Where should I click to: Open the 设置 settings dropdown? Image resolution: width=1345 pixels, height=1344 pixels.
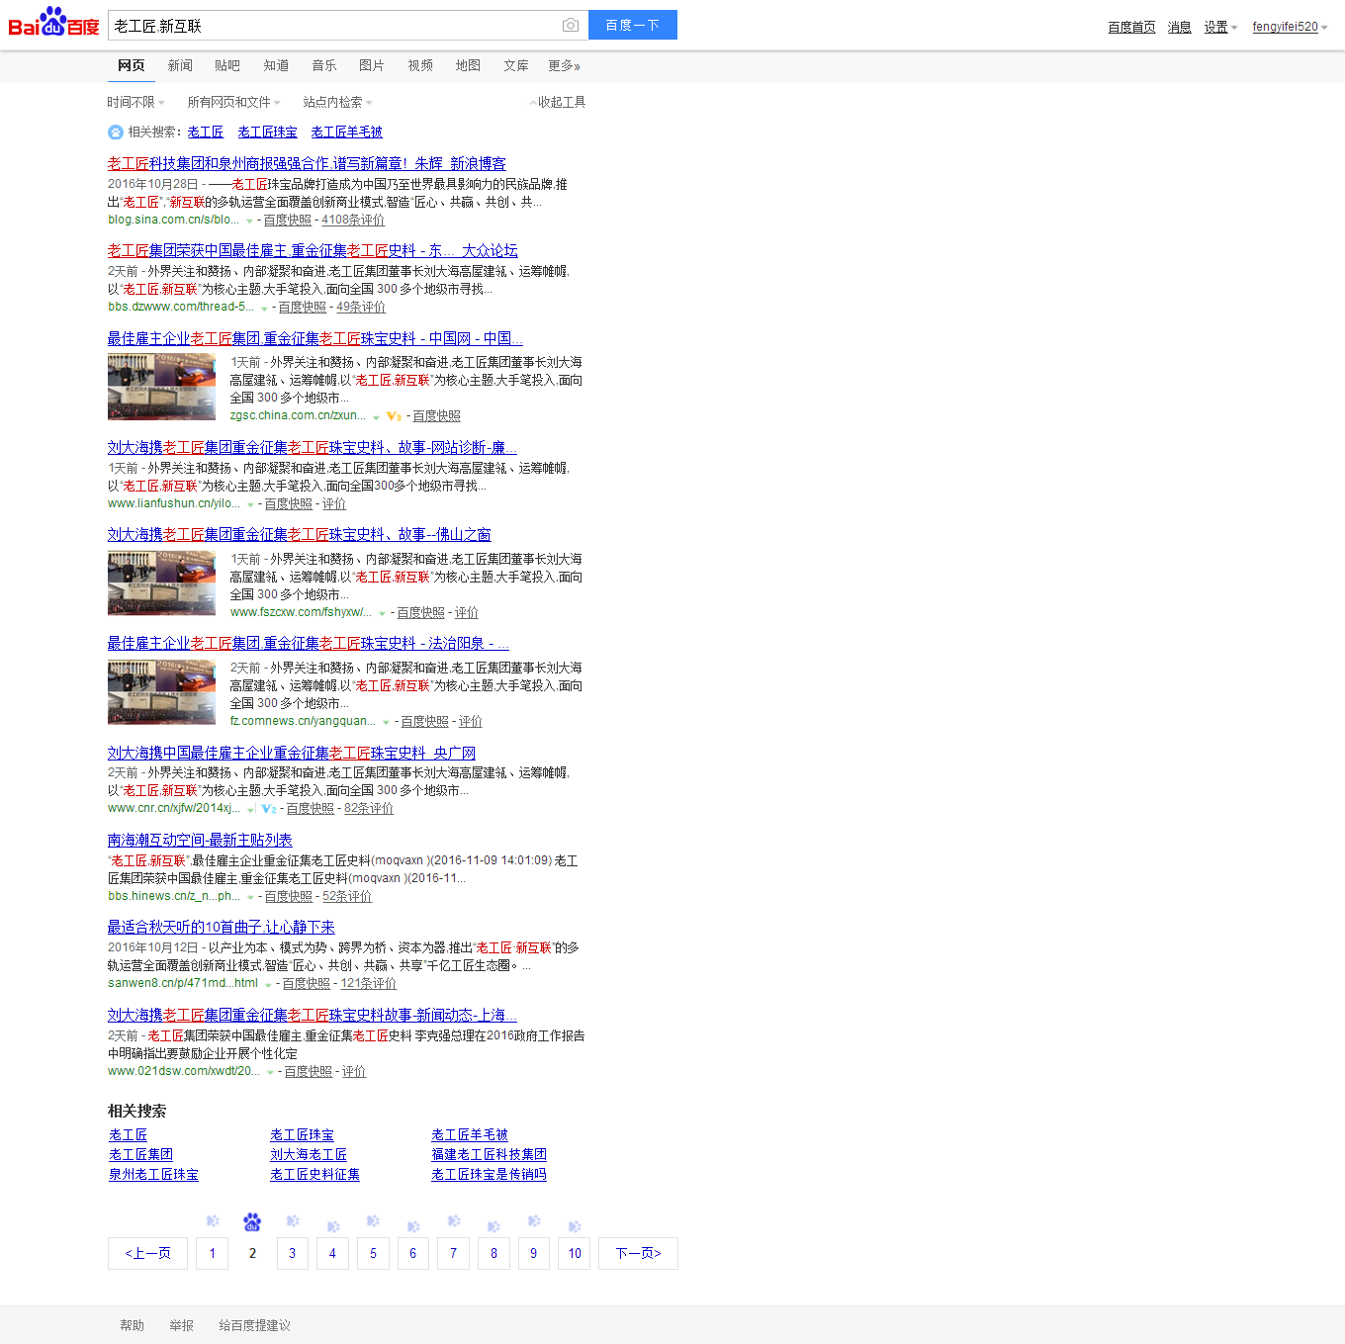pos(1220,27)
